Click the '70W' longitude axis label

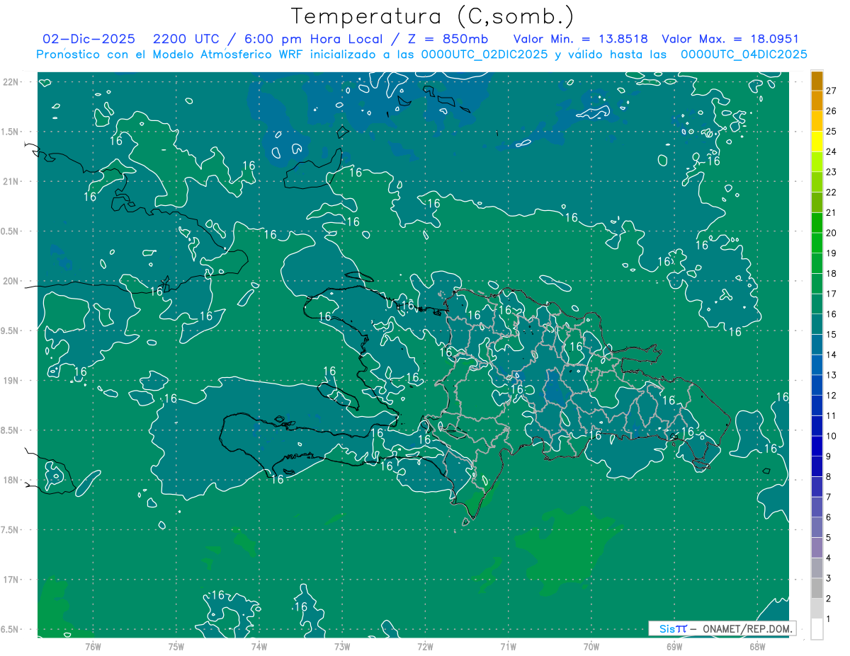(591, 646)
